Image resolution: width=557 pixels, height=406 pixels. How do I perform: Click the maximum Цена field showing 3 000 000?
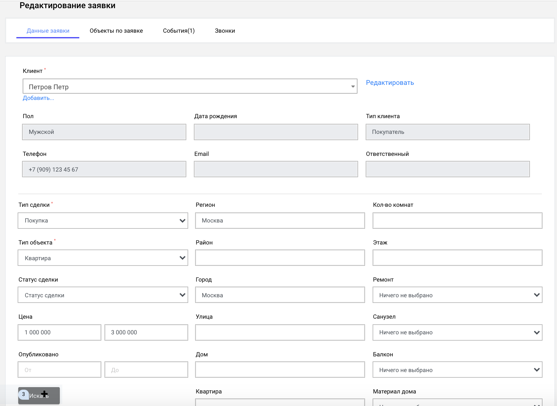coord(146,332)
